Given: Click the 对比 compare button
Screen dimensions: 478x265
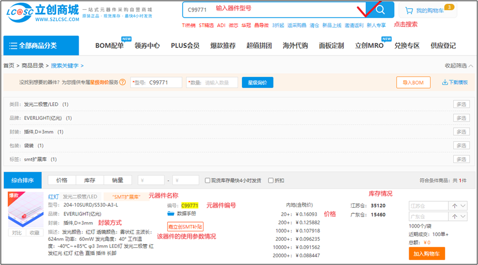Looking at the screenshot, I should point(17,233).
